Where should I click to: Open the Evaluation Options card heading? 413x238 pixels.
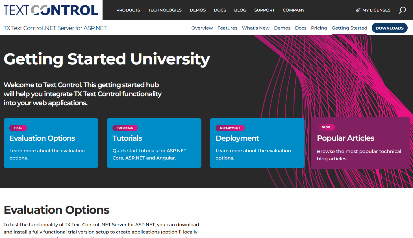tap(42, 138)
